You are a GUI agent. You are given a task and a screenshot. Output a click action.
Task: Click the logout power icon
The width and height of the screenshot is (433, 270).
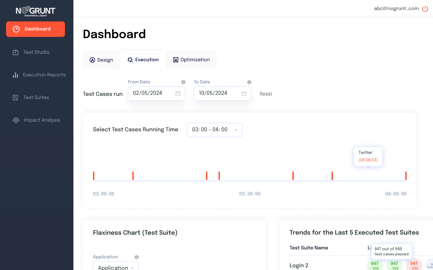(425, 8)
